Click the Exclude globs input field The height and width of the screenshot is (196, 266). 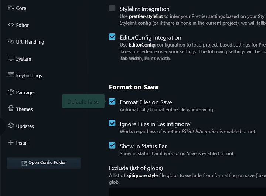pyautogui.click(x=187, y=192)
